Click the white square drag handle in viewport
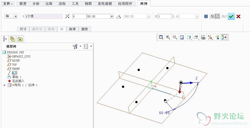This screenshot has height=128, width=250. click(166, 101)
